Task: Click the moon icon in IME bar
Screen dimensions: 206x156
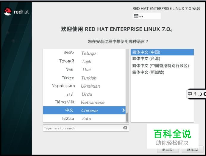Action: (200, 94)
